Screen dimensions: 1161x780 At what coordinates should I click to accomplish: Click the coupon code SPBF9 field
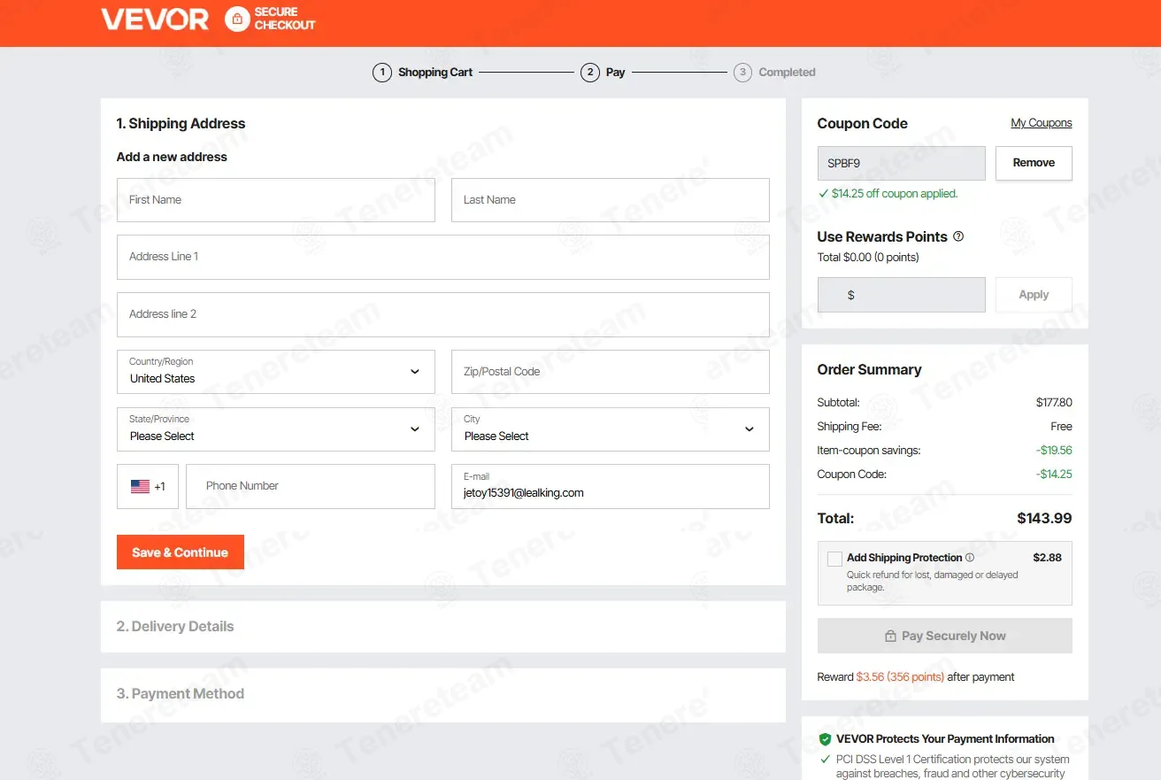[x=902, y=163]
